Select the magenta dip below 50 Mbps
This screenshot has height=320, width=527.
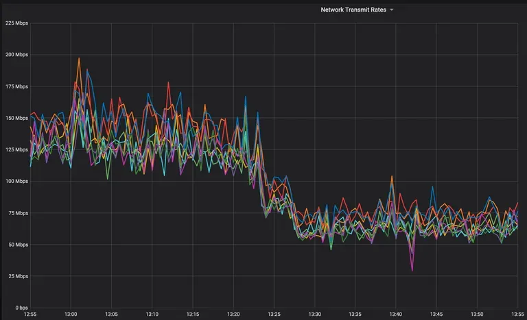point(412,270)
